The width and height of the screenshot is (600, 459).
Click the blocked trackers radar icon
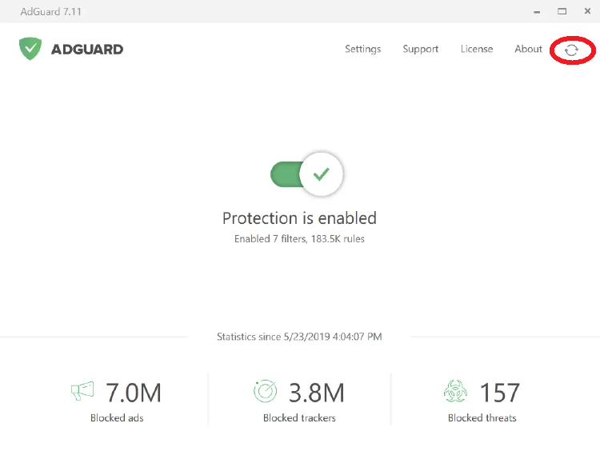pyautogui.click(x=265, y=391)
